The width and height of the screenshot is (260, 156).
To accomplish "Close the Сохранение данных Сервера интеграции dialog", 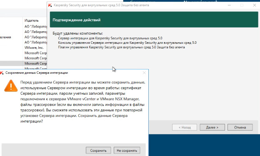I will click(144, 73).
